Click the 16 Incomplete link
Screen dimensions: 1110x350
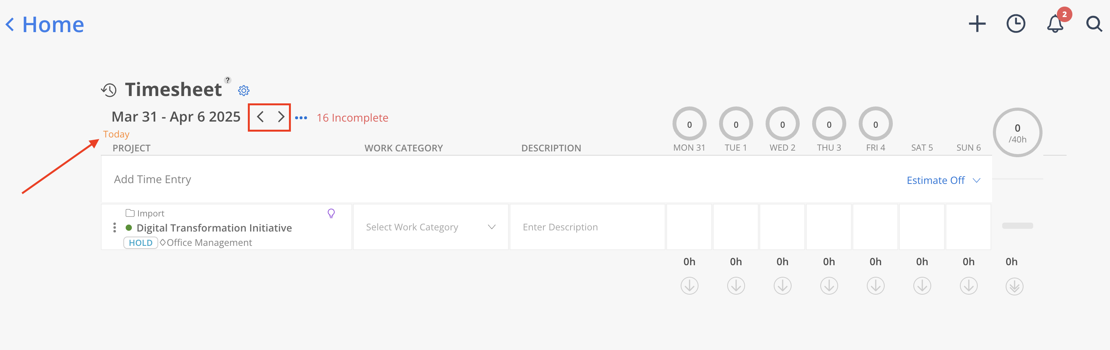352,118
